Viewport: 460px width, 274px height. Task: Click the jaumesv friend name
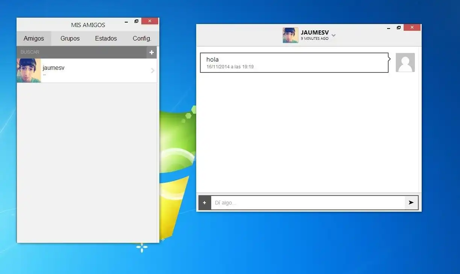[x=53, y=68]
